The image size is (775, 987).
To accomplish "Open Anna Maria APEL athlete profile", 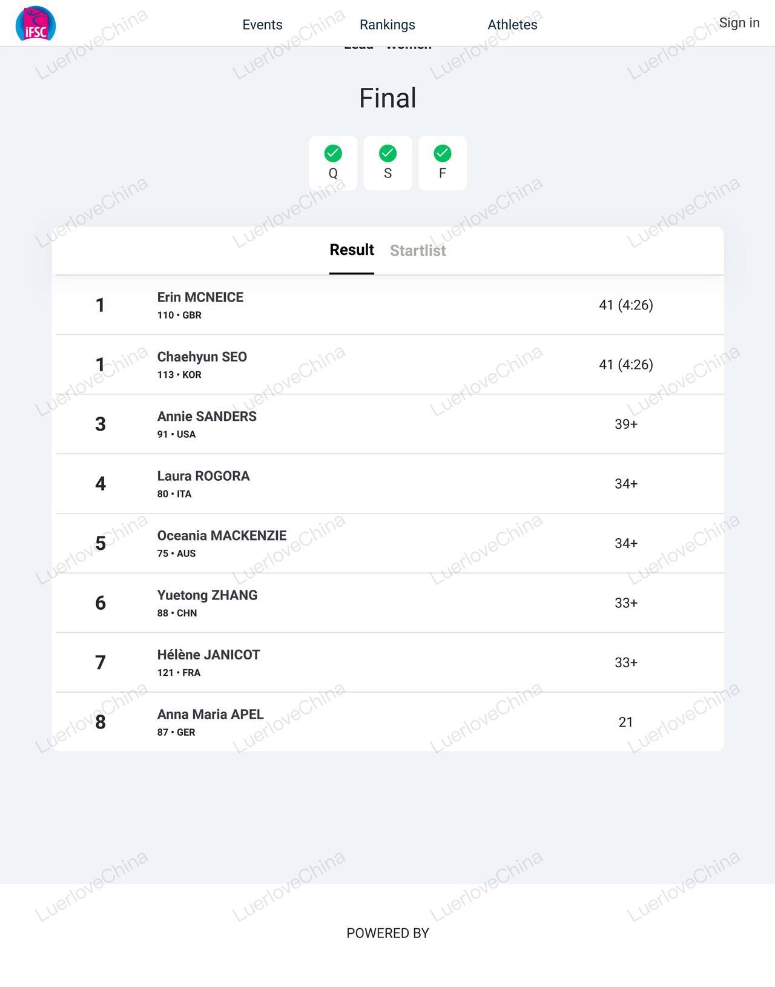I will pyautogui.click(x=211, y=715).
